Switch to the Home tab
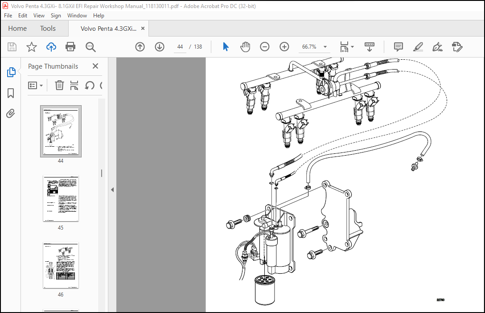Screen dimensions: 485x313 coord(17,29)
